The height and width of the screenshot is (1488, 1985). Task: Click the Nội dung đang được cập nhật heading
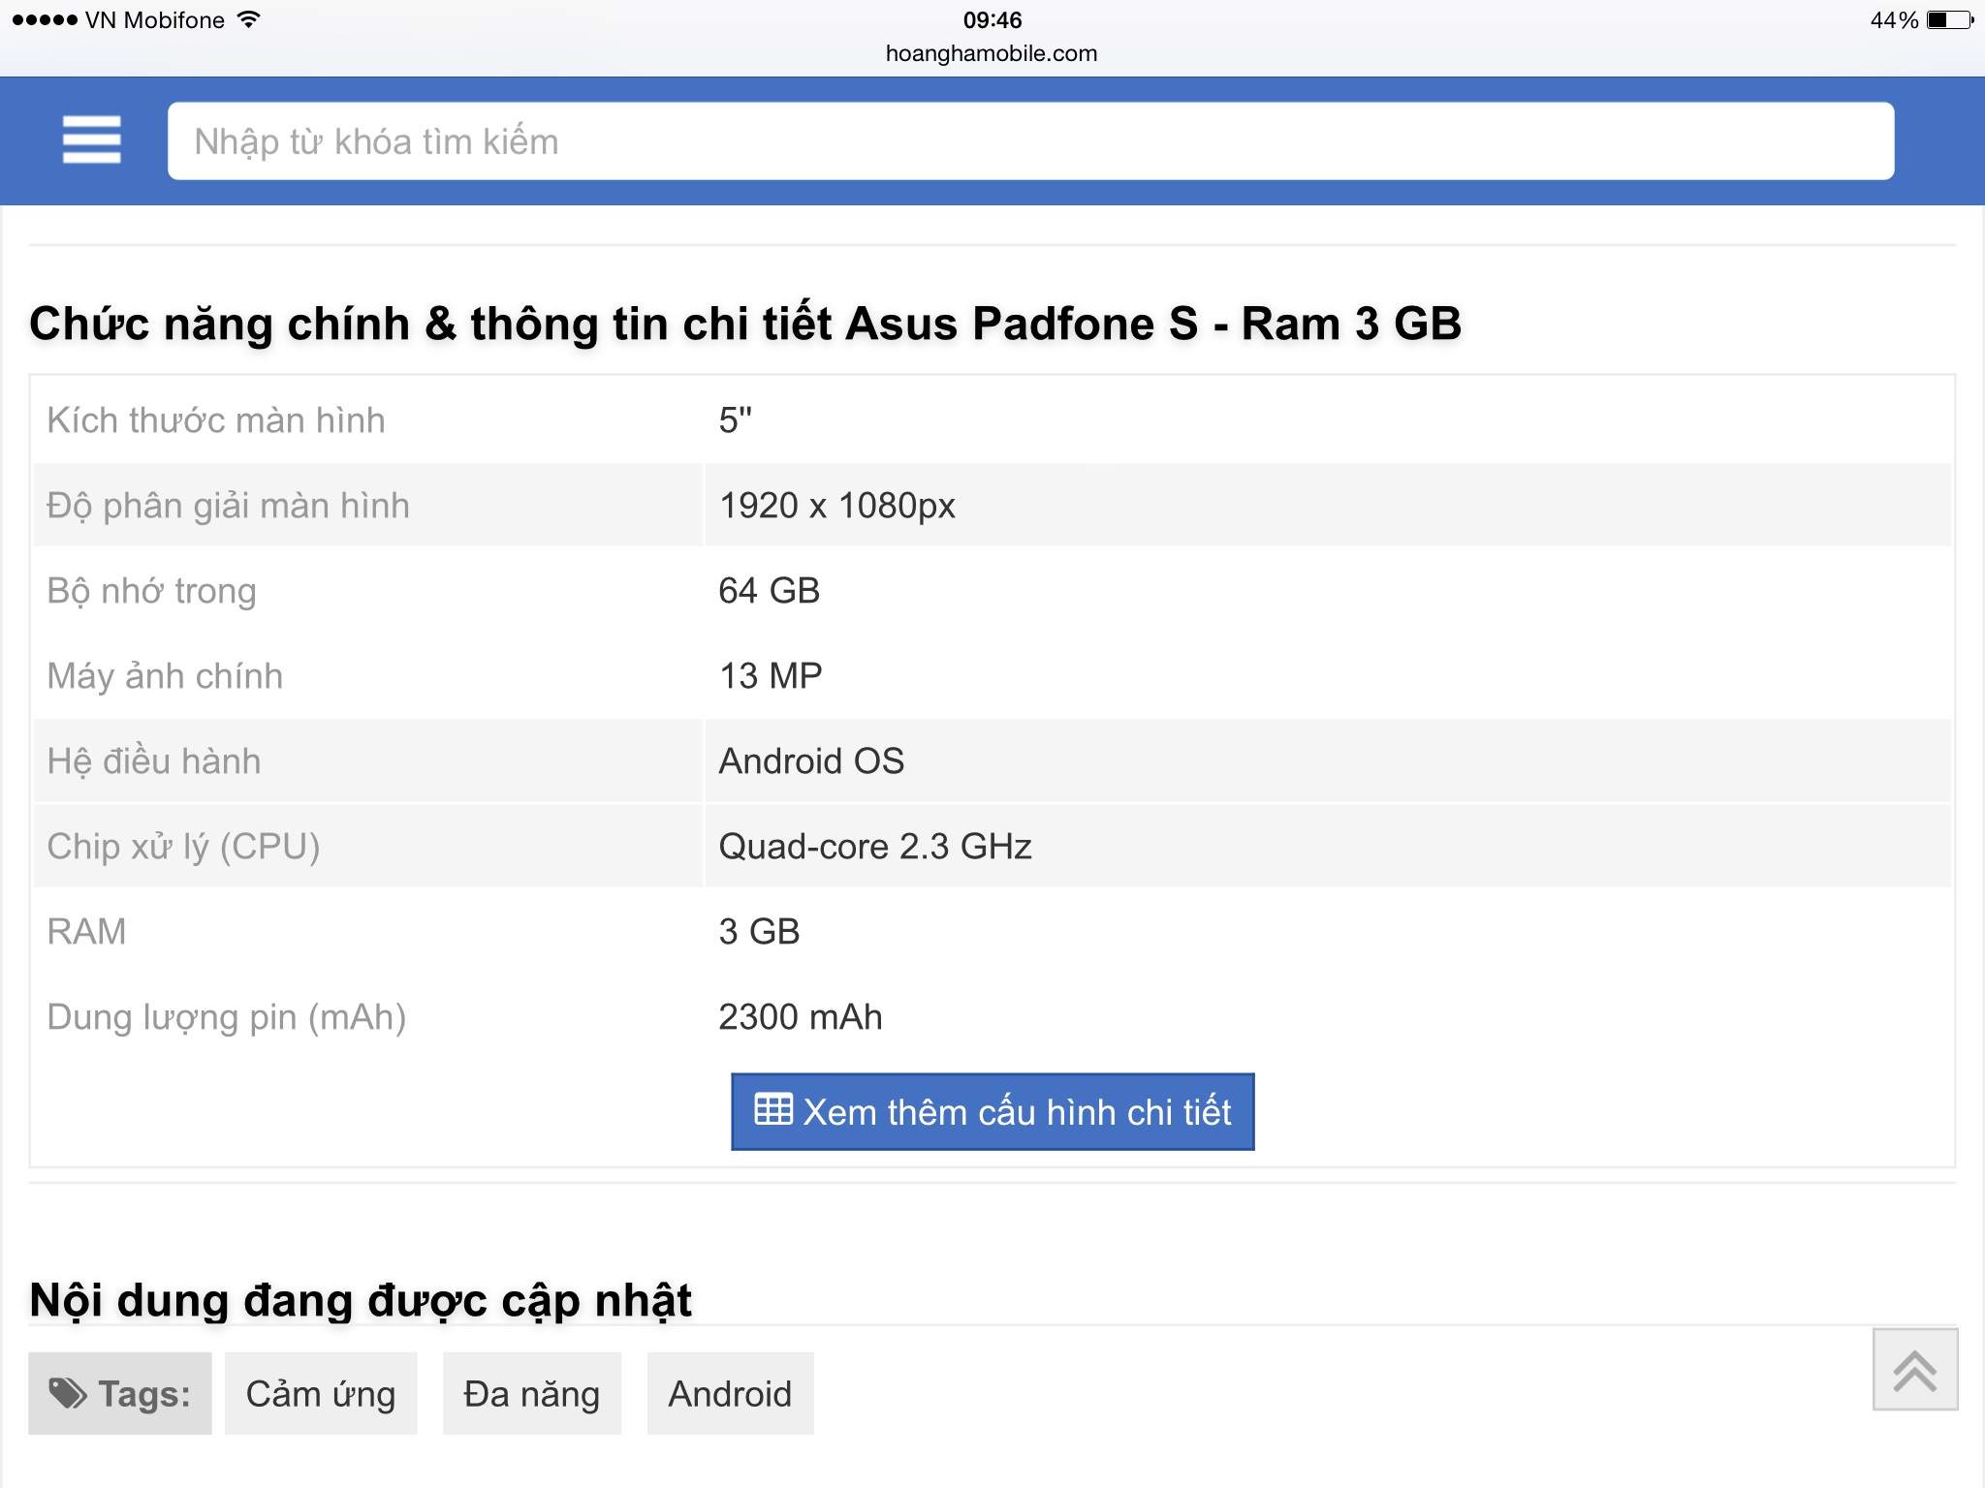pos(361,1300)
